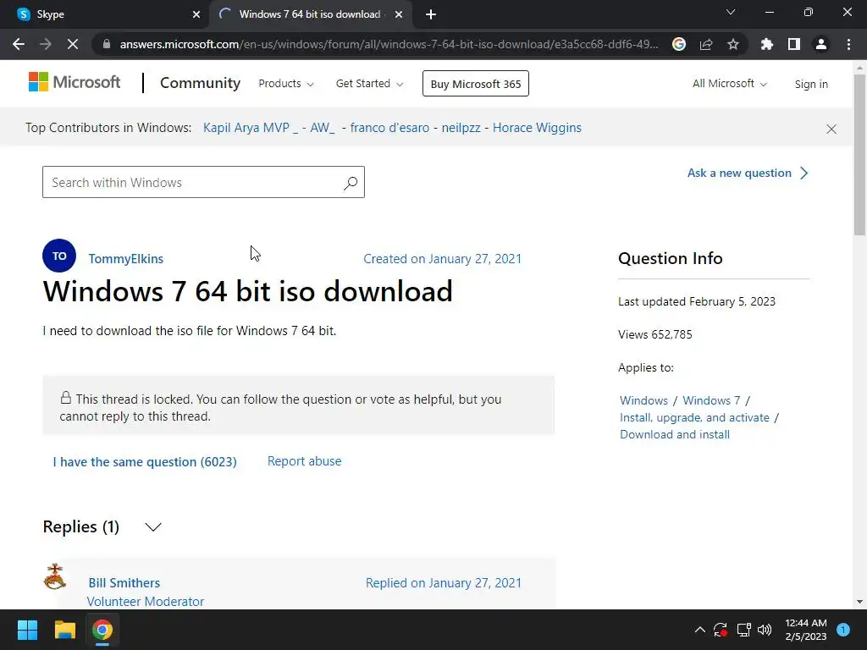Open Chrome's three-dot menu
The height and width of the screenshot is (650, 867).
pyautogui.click(x=848, y=44)
